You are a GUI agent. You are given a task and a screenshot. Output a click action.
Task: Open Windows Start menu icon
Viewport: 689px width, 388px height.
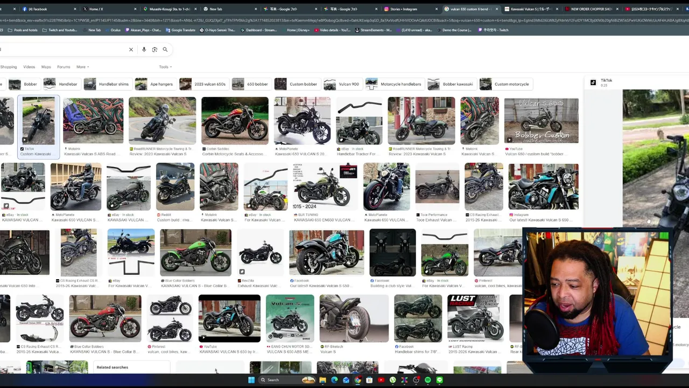[x=251, y=380]
